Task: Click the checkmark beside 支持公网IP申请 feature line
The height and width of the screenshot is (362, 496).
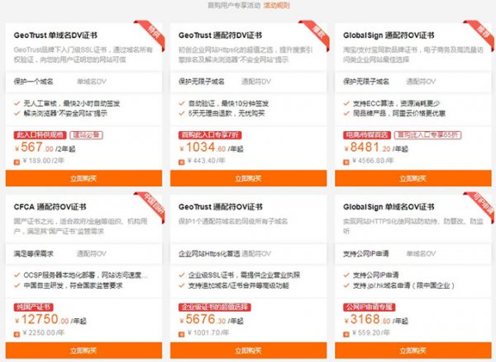Action: point(346,275)
